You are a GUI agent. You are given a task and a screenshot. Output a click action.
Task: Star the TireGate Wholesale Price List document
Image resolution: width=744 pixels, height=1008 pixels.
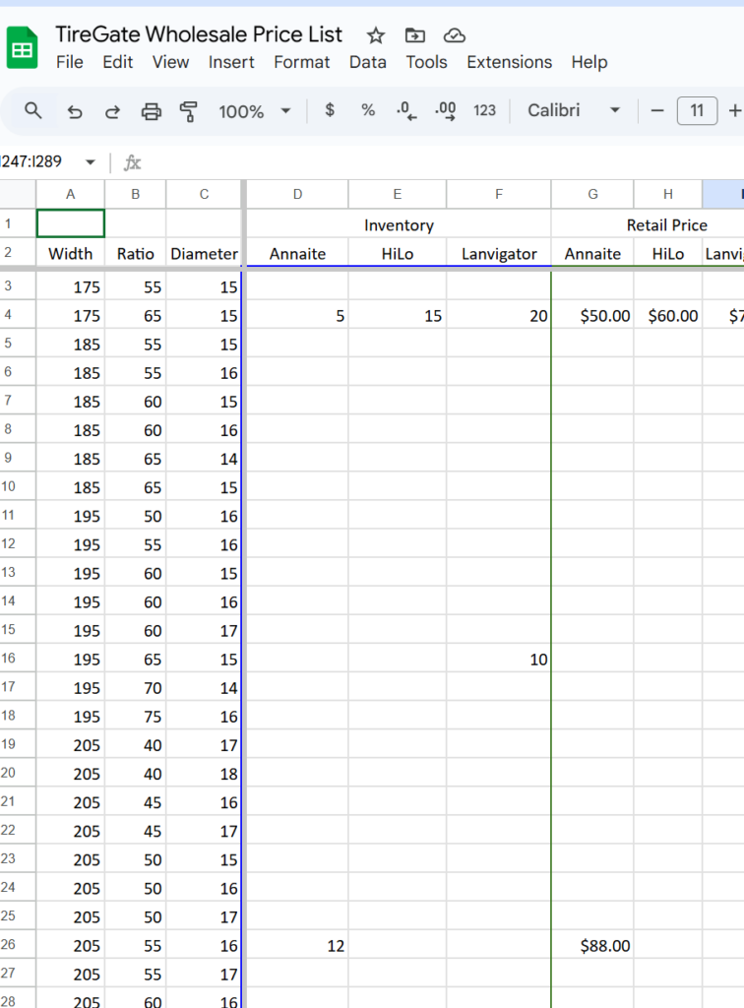(376, 35)
